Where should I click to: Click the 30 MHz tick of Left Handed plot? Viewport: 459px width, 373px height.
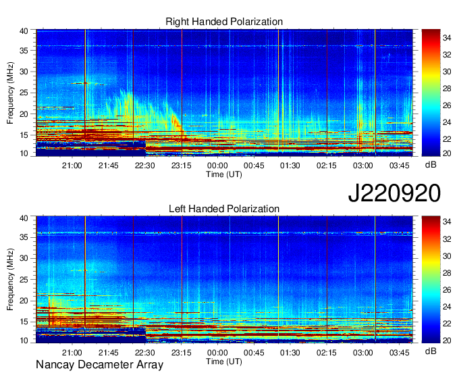click(24, 258)
